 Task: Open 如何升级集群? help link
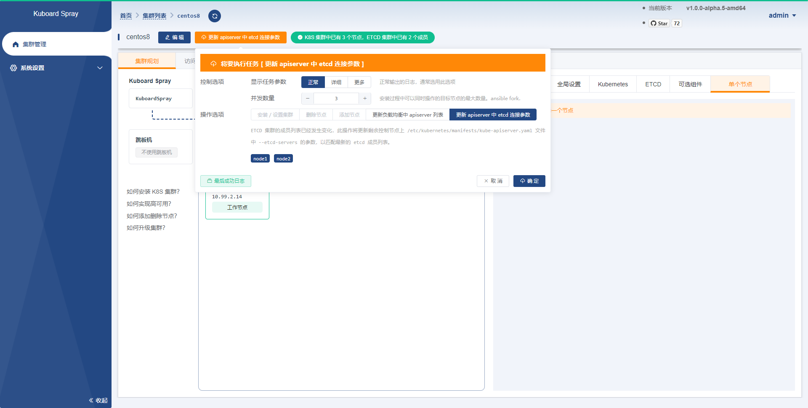[146, 228]
